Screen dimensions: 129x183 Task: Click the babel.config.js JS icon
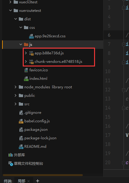pyautogui.click(x=21, y=121)
